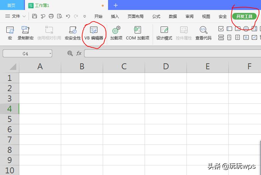Click into the formula bar

point(173,53)
